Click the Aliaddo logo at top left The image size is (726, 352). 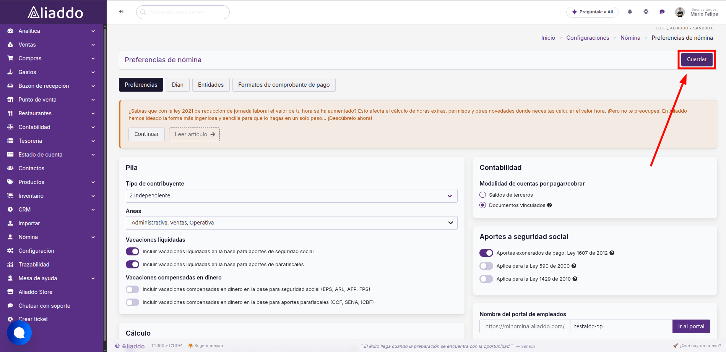point(55,13)
